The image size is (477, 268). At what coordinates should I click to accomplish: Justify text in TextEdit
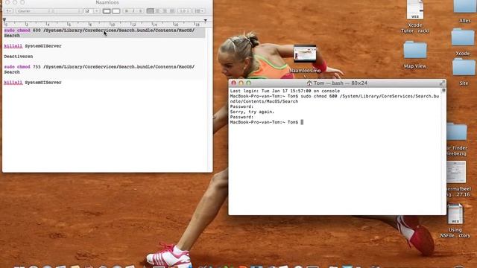coord(172,11)
